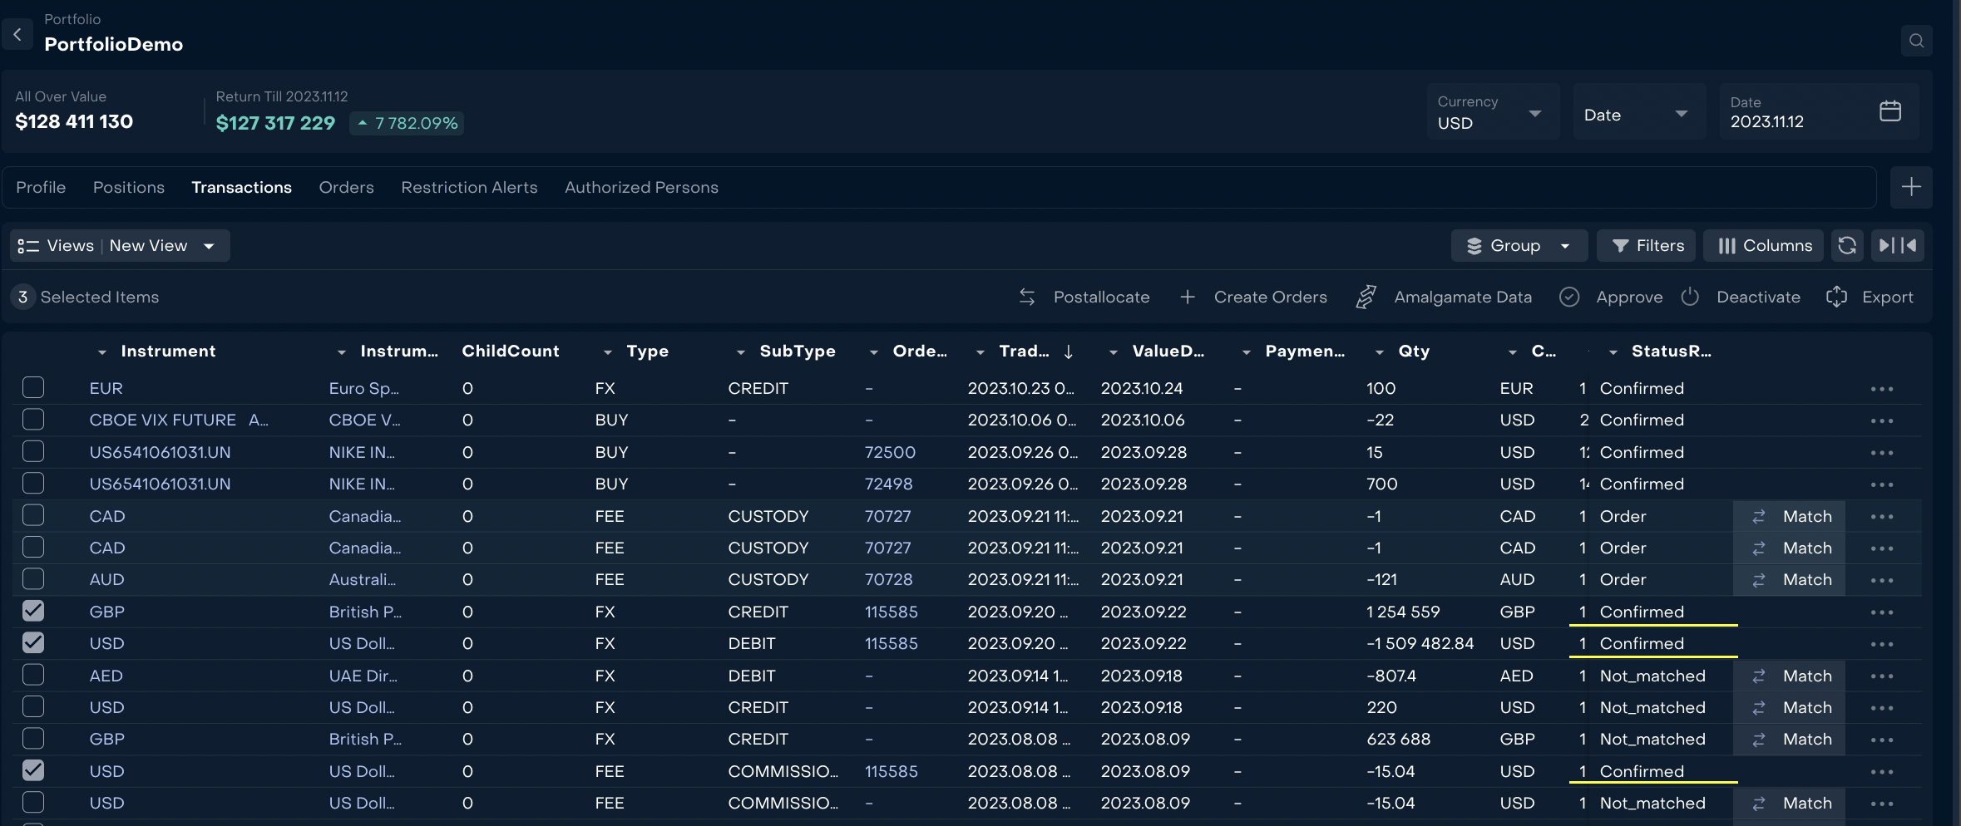Open the Columns chooser
1961x826 pixels.
1764,245
